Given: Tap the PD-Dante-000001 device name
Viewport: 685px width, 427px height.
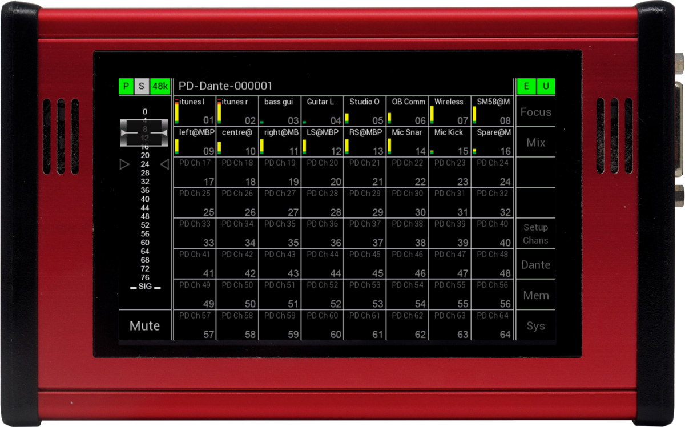Looking at the screenshot, I should coord(225,86).
